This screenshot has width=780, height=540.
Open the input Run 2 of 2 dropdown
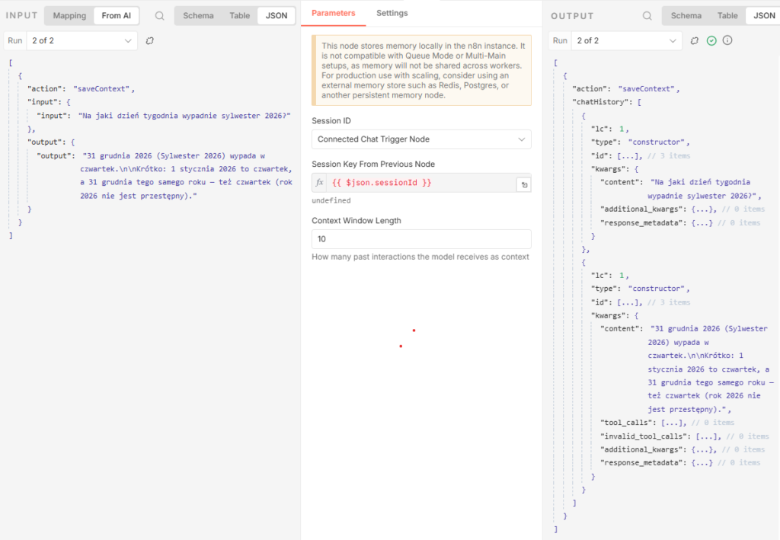pyautogui.click(x=82, y=40)
